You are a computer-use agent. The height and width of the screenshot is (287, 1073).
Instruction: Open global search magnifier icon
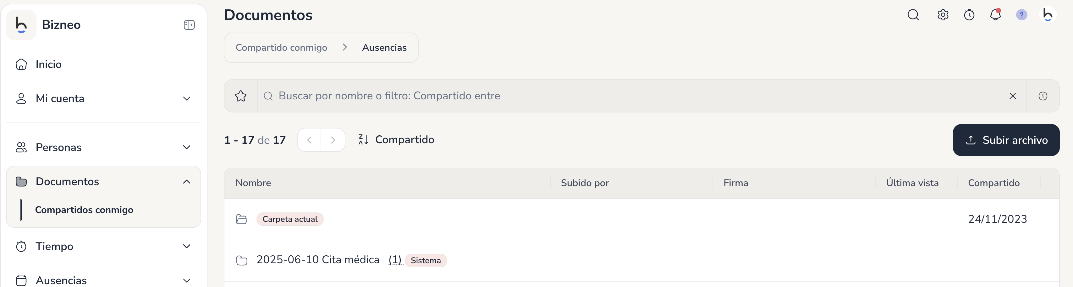pos(913,15)
